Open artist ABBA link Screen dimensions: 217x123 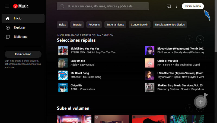[74, 89]
